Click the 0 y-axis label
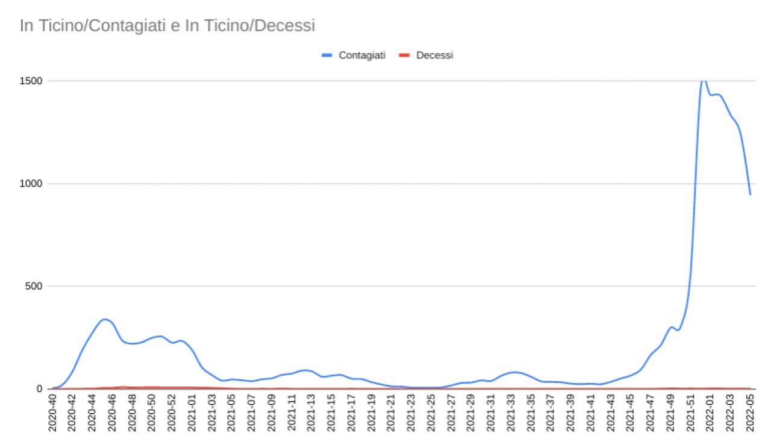Image resolution: width=771 pixels, height=448 pixels. tap(40, 389)
